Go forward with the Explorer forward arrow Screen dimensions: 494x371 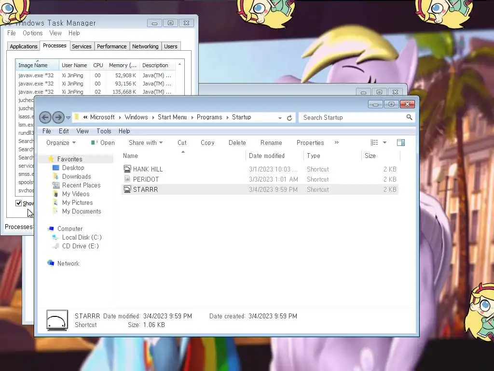[x=58, y=118]
